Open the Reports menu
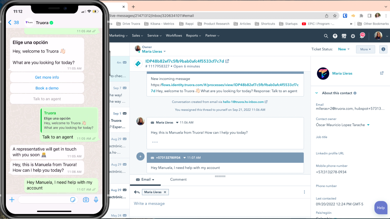The image size is (390, 219). [193, 36]
